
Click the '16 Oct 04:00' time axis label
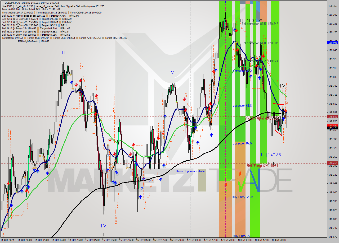pyautogui.click(x=143, y=240)
